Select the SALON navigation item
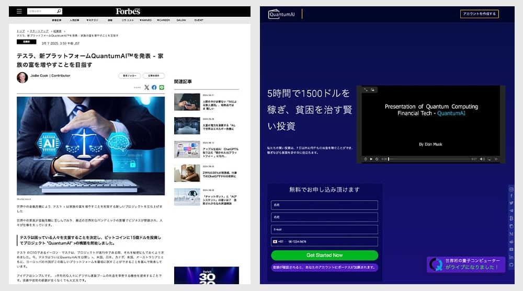Image resolution: width=523 pixels, height=291 pixels. 181,20
